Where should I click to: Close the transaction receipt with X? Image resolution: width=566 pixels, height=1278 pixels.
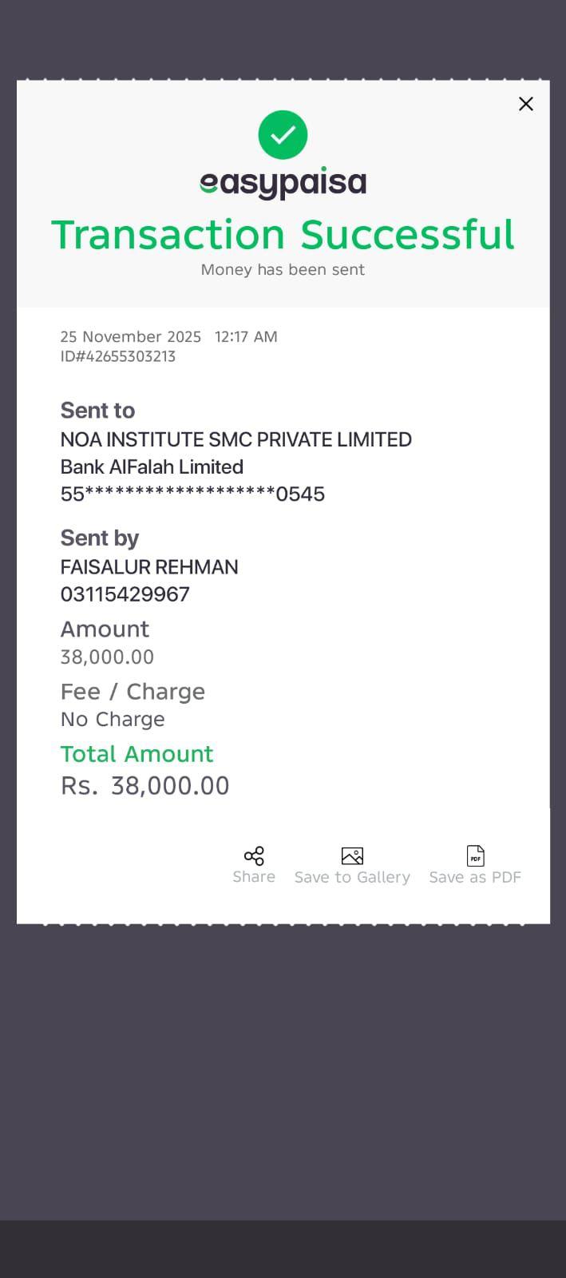coord(525,104)
